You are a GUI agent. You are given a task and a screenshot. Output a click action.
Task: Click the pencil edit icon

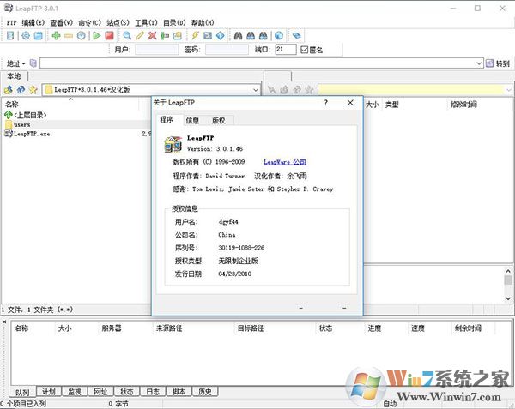coord(139,36)
